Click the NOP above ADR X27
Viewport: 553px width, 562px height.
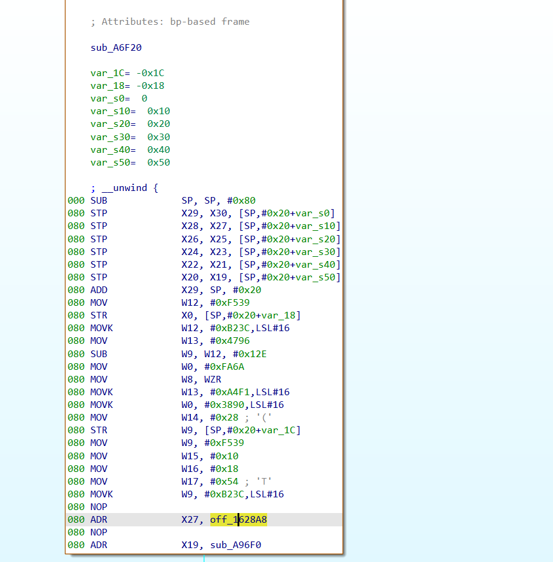click(x=99, y=507)
